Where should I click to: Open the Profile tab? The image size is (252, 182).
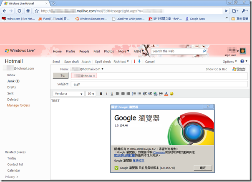point(71,51)
